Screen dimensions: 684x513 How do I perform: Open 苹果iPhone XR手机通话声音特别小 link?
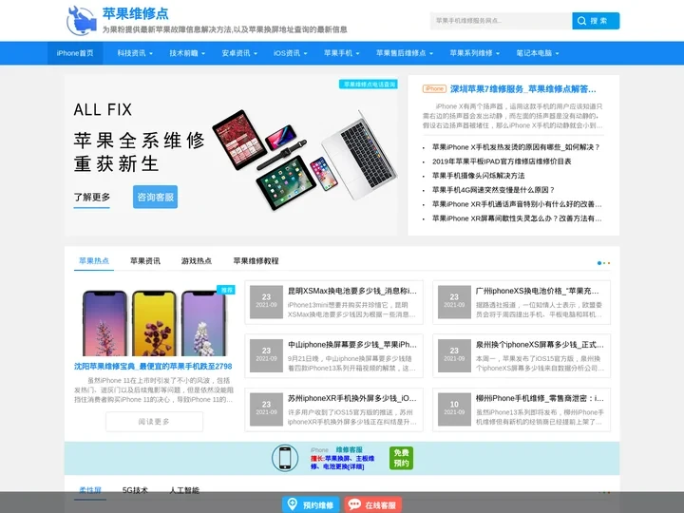click(x=517, y=204)
